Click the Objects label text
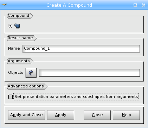 point(16,72)
